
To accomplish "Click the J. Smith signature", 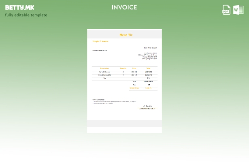I will tap(147, 106).
